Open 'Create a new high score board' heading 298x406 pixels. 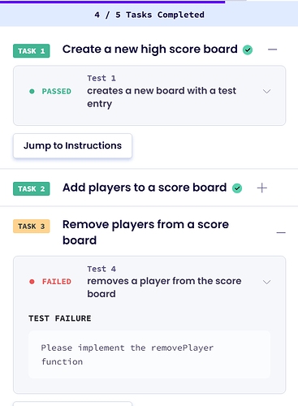point(150,50)
